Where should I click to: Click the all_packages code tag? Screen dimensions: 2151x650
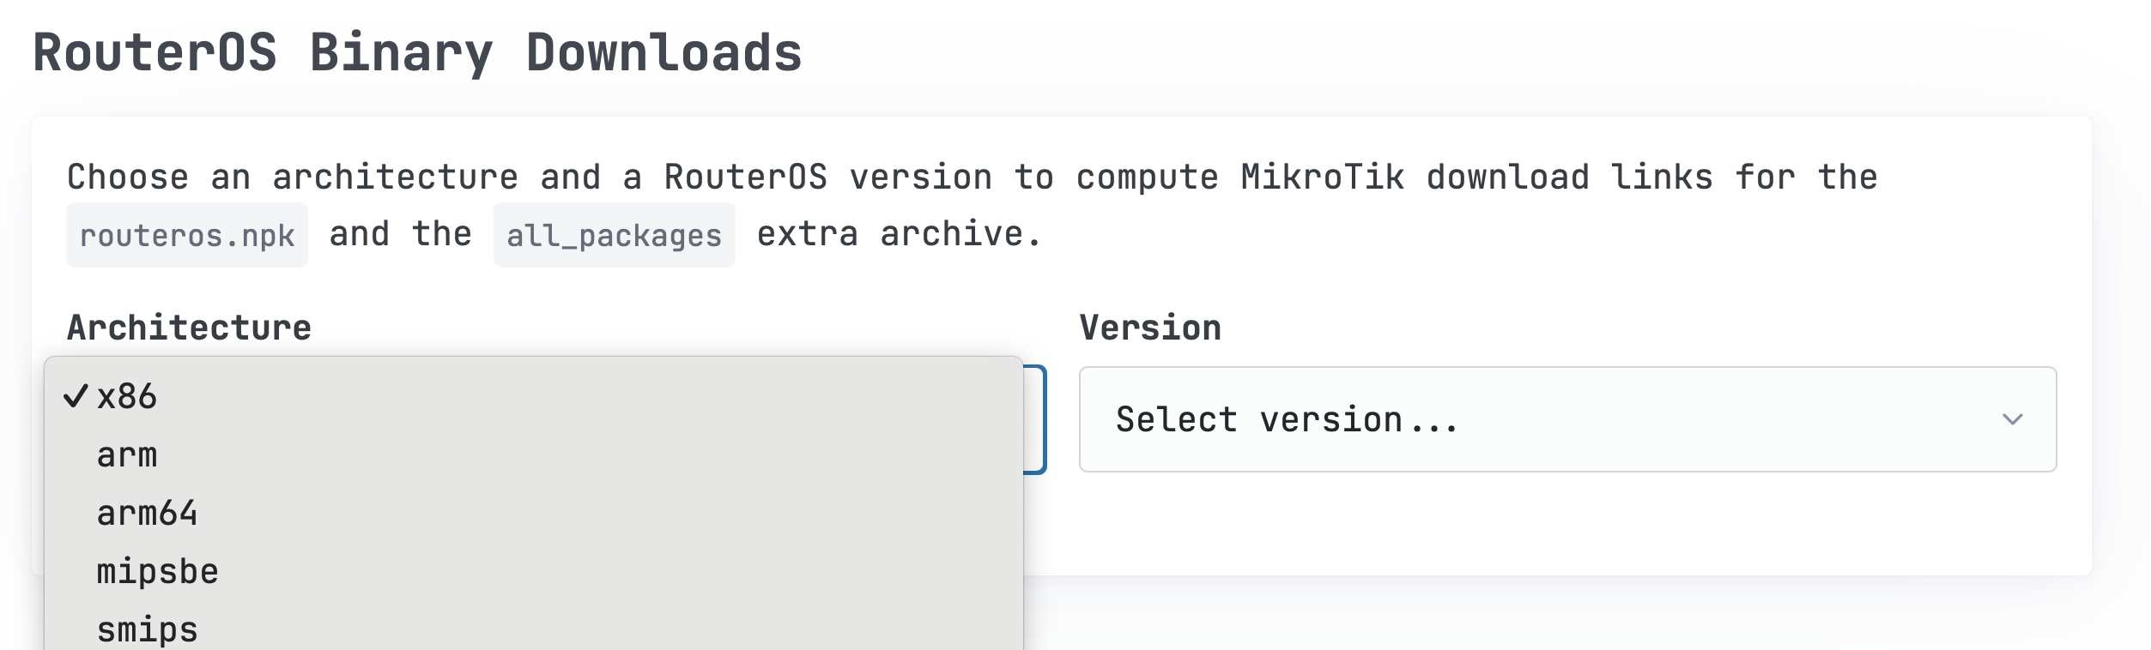pyautogui.click(x=614, y=235)
